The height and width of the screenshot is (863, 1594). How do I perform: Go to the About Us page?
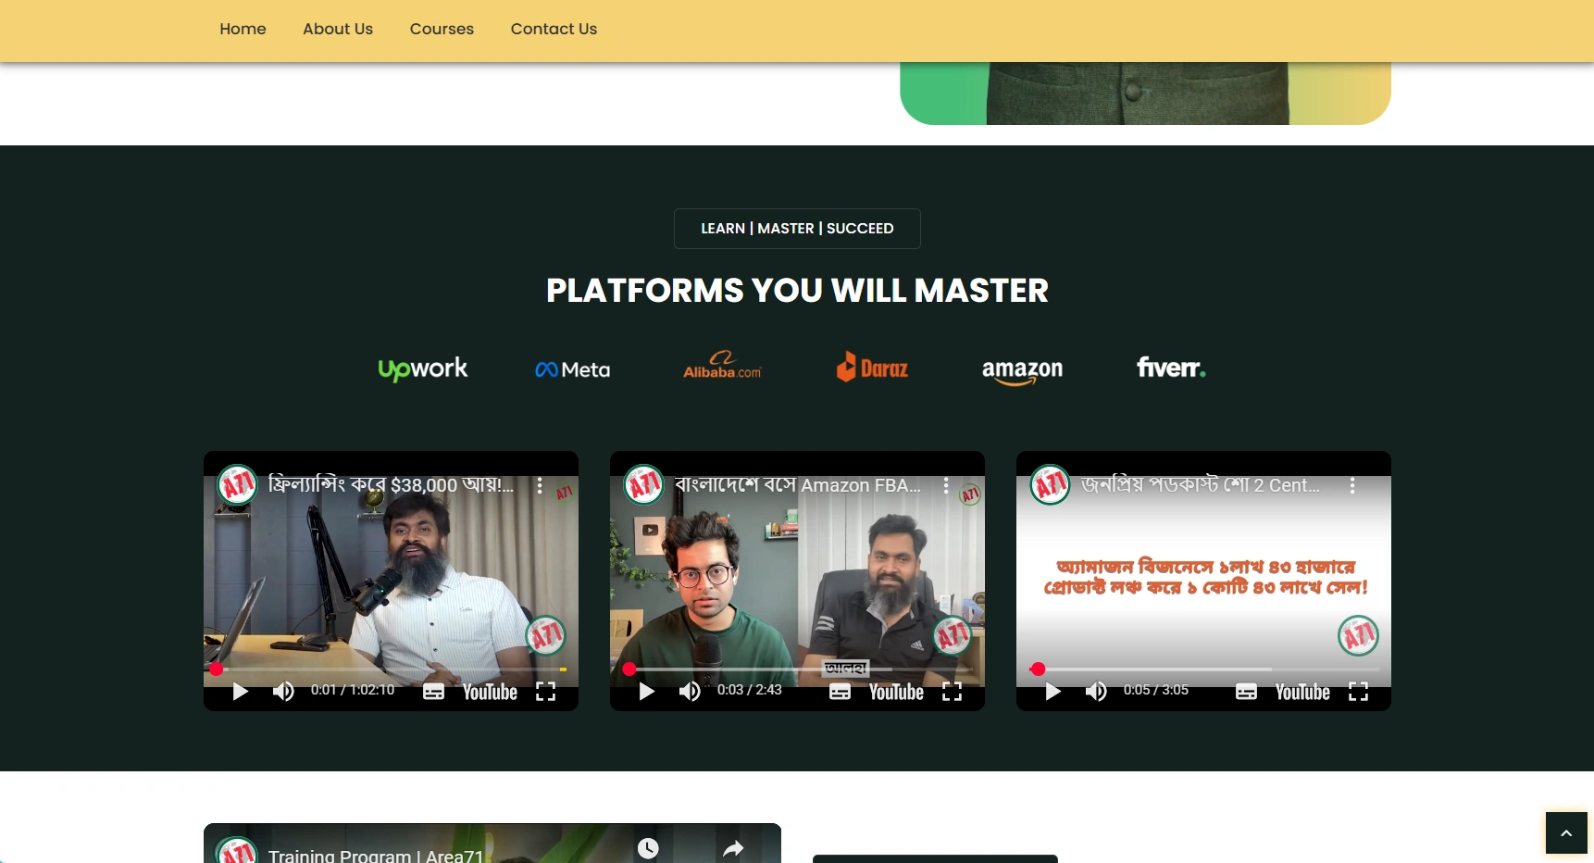[x=338, y=29]
